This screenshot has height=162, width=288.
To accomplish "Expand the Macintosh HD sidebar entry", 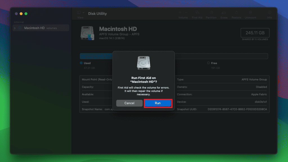I will tap(15, 28).
